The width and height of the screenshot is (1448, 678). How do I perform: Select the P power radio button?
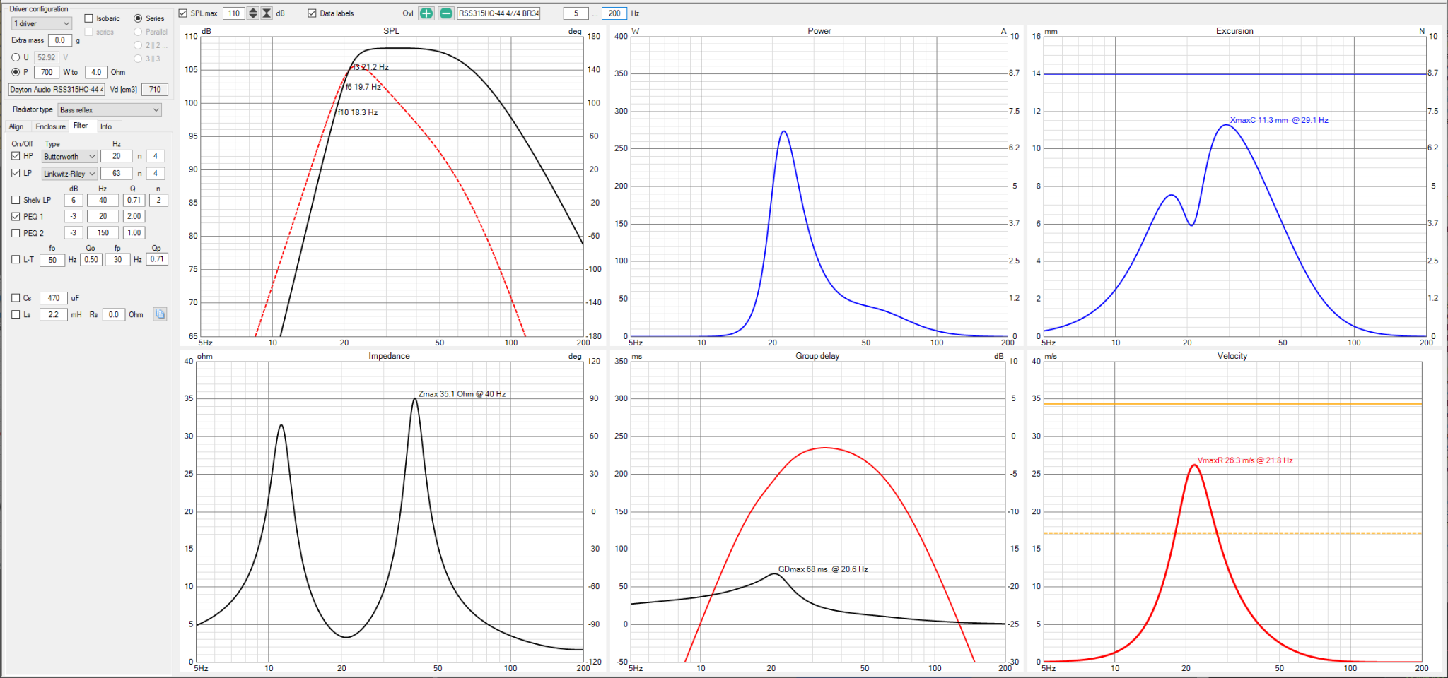pyautogui.click(x=16, y=72)
